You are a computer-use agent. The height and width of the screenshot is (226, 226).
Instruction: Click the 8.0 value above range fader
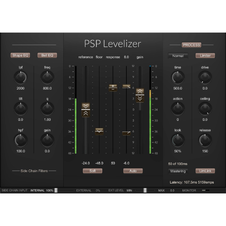click(x=126, y=57)
